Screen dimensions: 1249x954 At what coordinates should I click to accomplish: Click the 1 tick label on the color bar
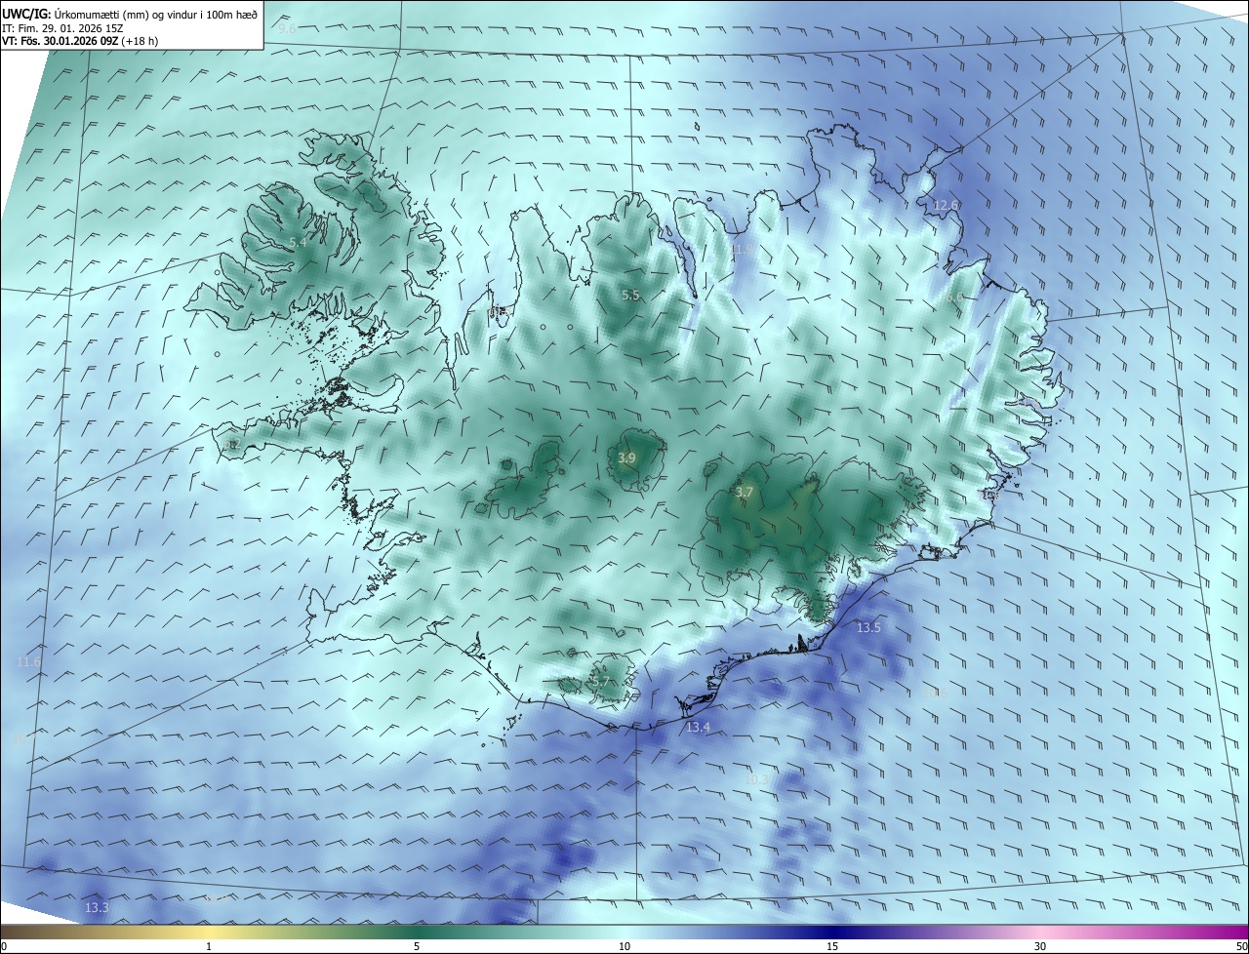coord(209,946)
